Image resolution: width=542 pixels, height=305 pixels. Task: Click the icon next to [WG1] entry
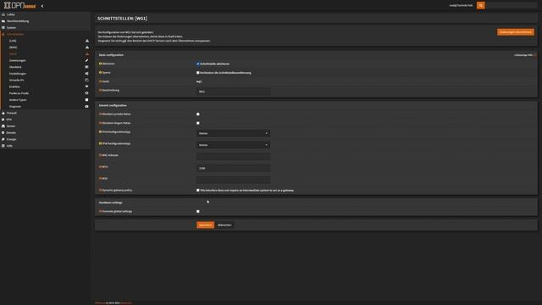click(86, 54)
